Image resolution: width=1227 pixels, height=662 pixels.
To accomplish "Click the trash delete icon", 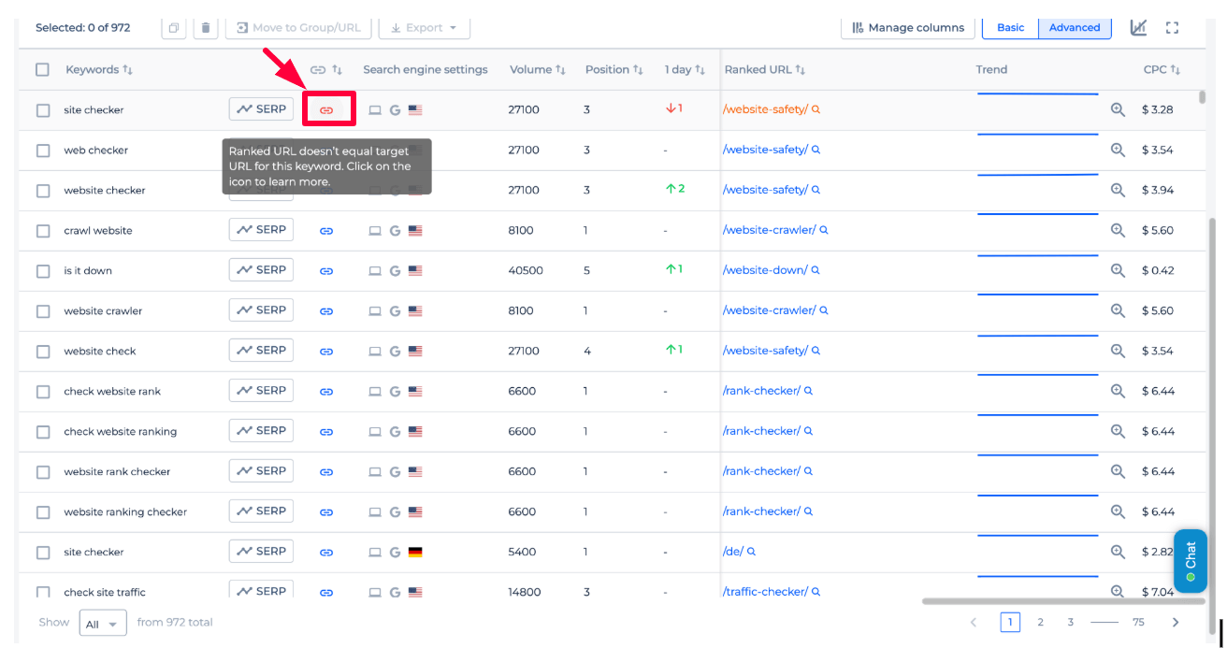I will click(x=206, y=28).
